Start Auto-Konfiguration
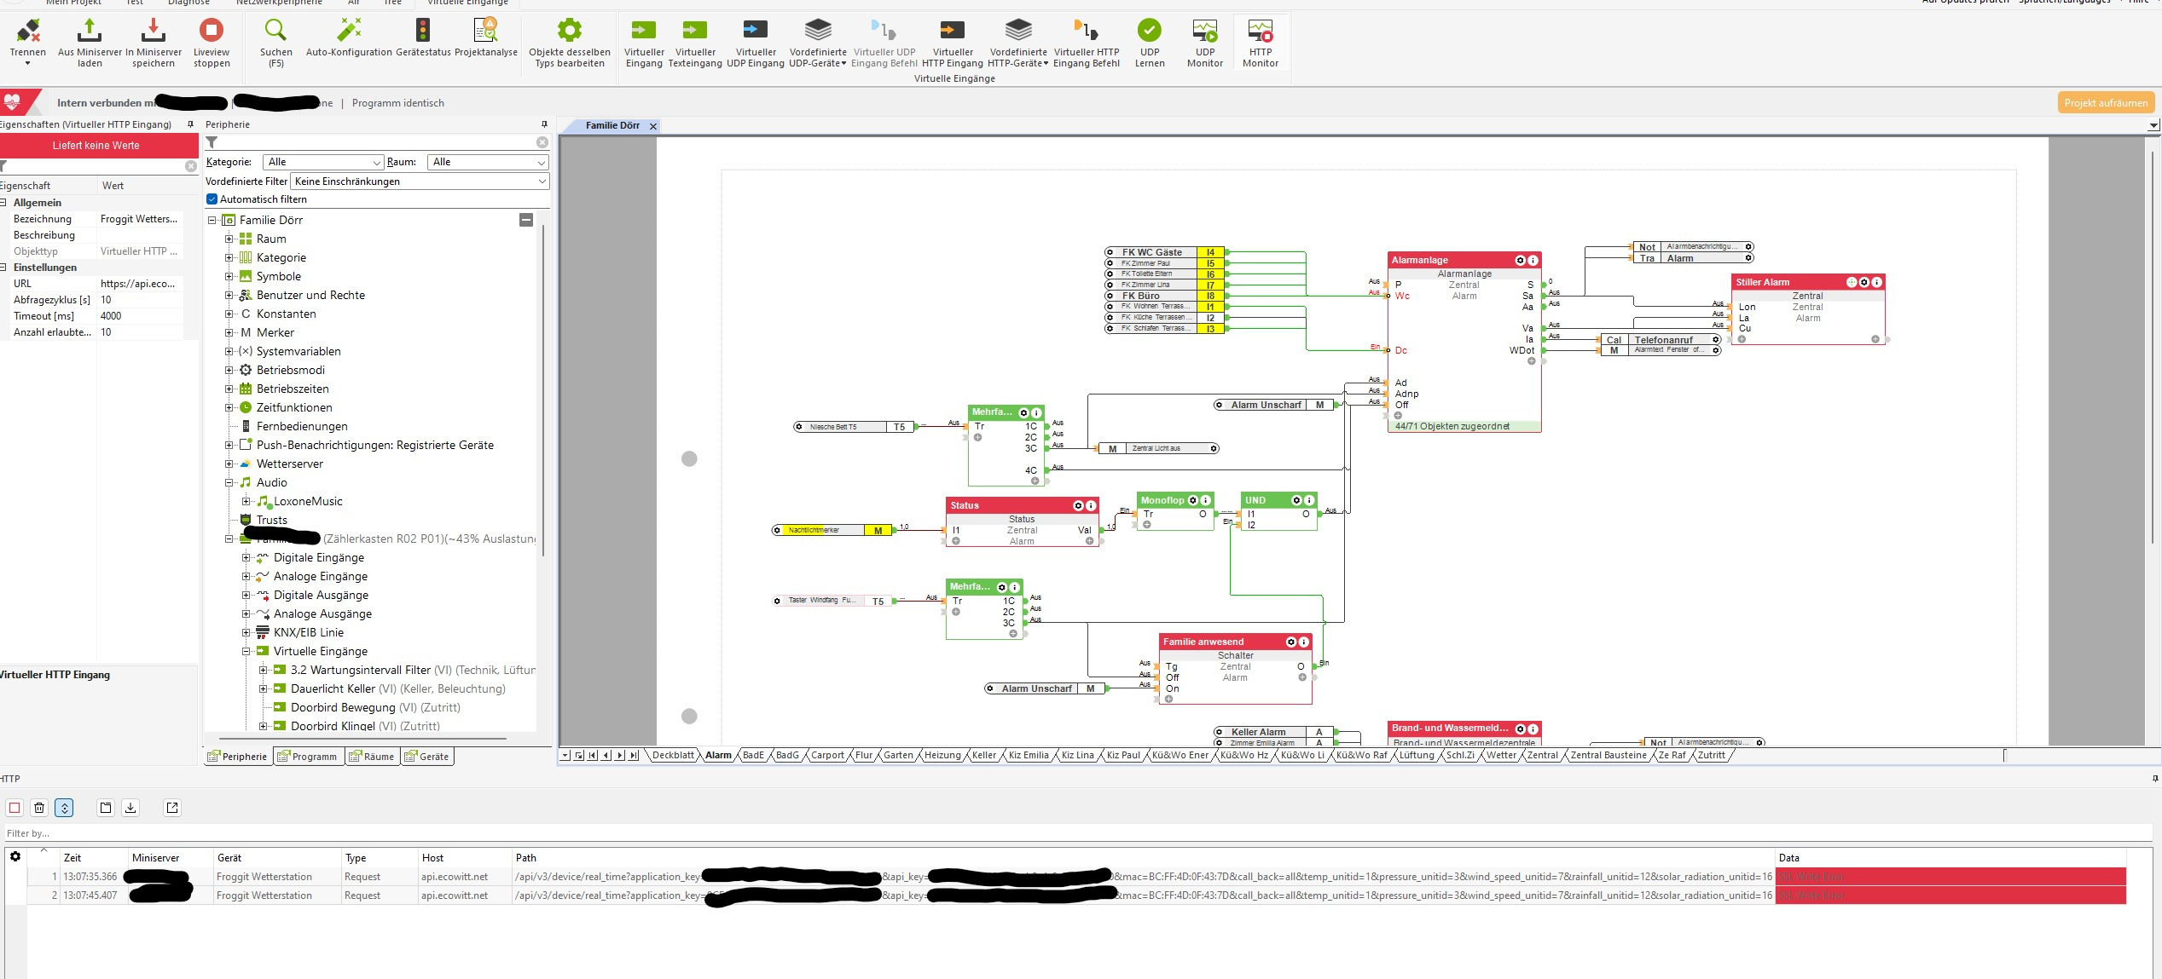The height and width of the screenshot is (979, 2162). (x=349, y=38)
